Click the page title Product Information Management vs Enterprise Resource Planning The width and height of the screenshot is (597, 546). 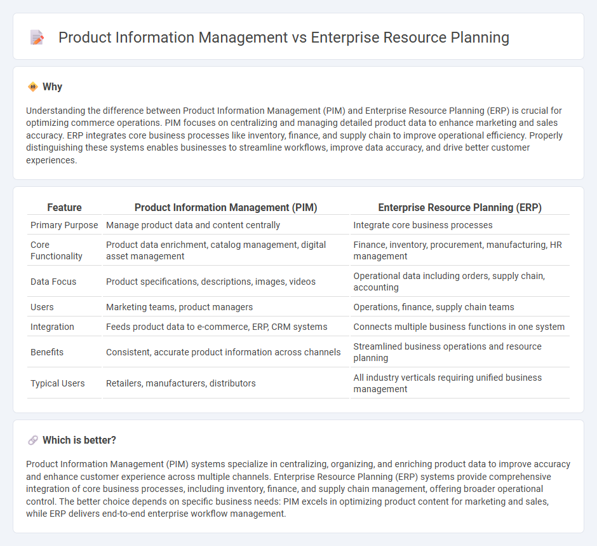(284, 38)
